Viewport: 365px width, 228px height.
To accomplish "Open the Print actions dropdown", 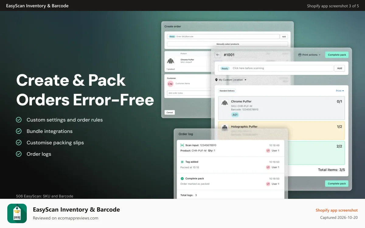I will 309,55.
